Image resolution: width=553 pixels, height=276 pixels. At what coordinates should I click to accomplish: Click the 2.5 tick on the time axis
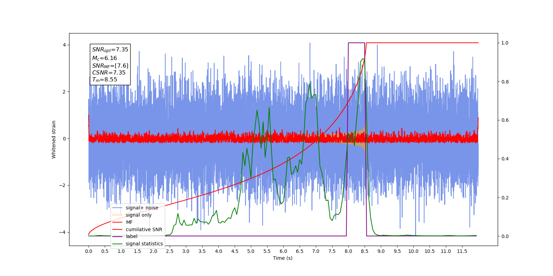(170, 251)
